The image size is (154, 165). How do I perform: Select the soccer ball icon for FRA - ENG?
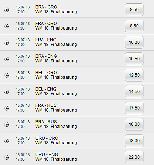pyautogui.click(x=7, y=43)
